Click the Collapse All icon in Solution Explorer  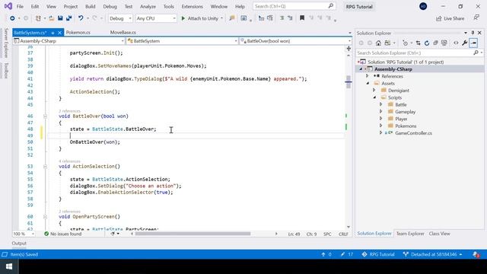click(x=435, y=43)
